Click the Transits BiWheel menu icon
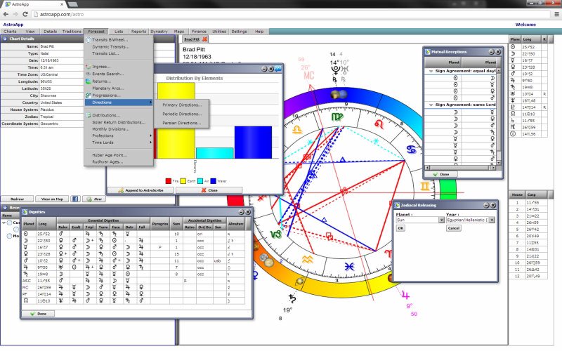 coord(88,40)
